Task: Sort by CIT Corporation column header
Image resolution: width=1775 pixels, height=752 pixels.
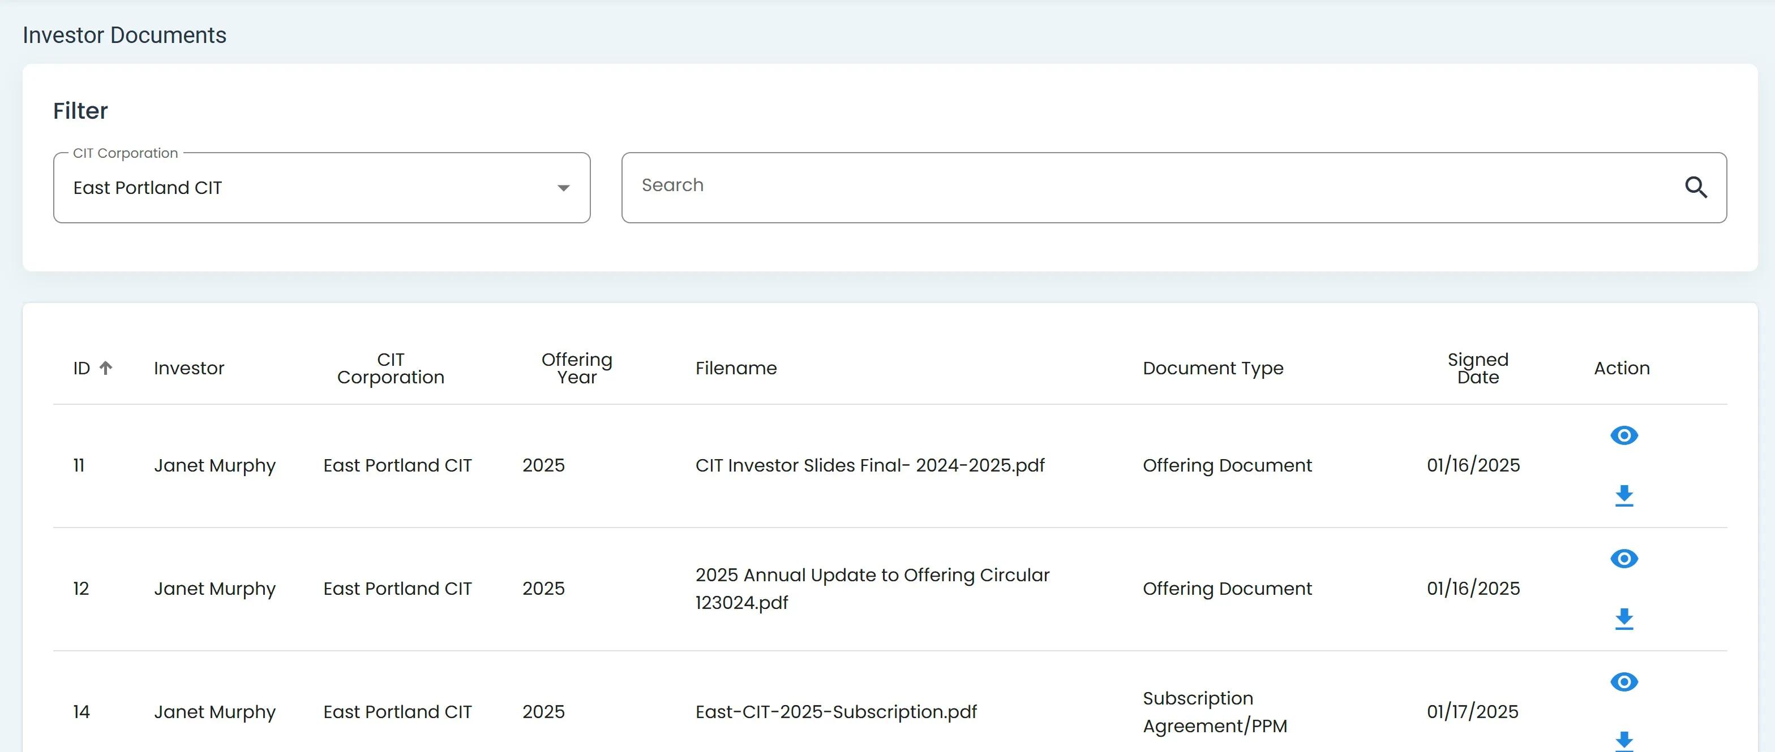Action: [x=390, y=369]
